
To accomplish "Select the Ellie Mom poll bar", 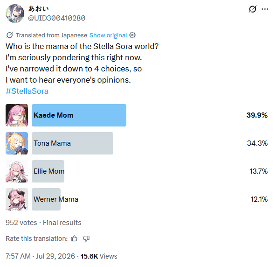I will [x=48, y=171].
